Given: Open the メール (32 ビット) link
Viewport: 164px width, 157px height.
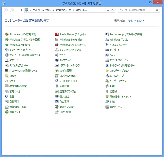Looking at the screenshot, I should tap(68, 81).
